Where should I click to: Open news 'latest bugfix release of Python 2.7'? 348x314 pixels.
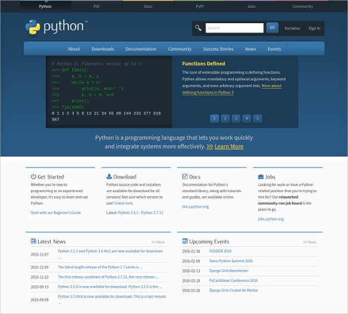click(100, 267)
